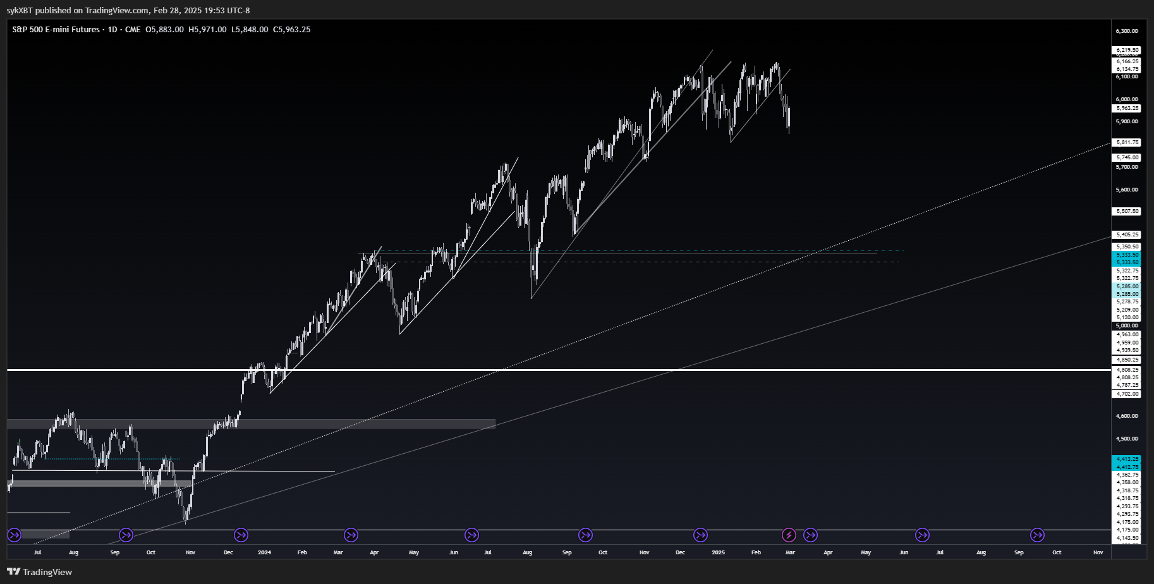Viewport: 1154px width, 584px height.
Task: Click the 4,850.25 price label
Action: tap(1126, 360)
